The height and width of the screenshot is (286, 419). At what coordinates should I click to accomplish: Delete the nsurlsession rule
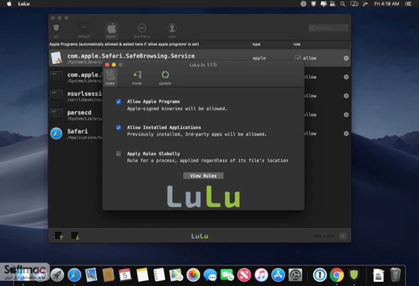tap(346, 96)
